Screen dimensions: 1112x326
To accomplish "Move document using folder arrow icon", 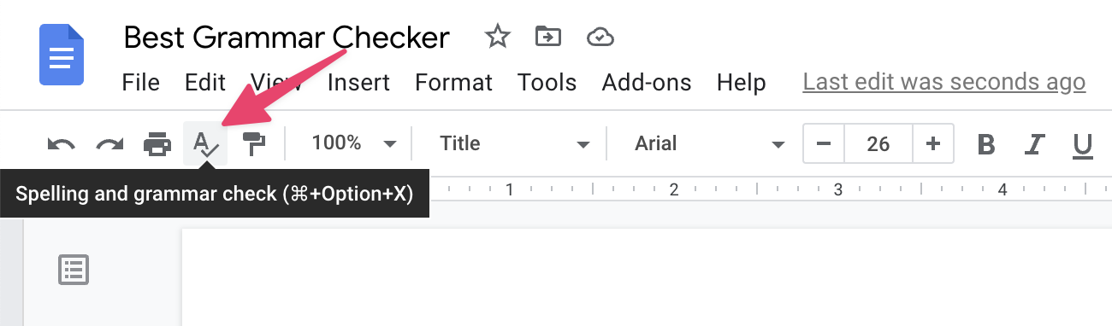I will (x=547, y=37).
